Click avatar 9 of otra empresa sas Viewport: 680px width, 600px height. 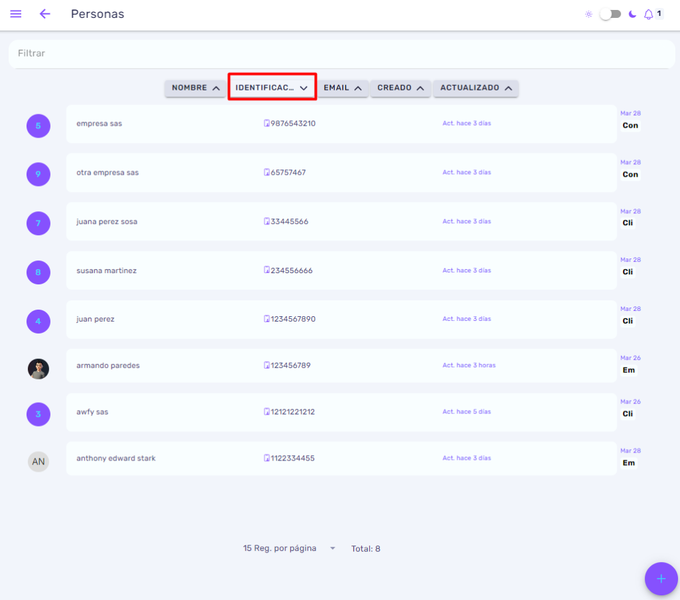coord(38,174)
